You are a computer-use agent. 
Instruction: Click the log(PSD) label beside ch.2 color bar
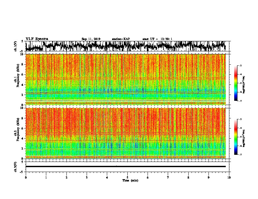[244, 138]
